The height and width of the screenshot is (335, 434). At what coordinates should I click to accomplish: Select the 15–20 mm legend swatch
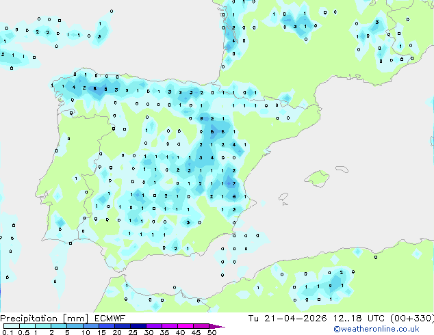point(106,326)
